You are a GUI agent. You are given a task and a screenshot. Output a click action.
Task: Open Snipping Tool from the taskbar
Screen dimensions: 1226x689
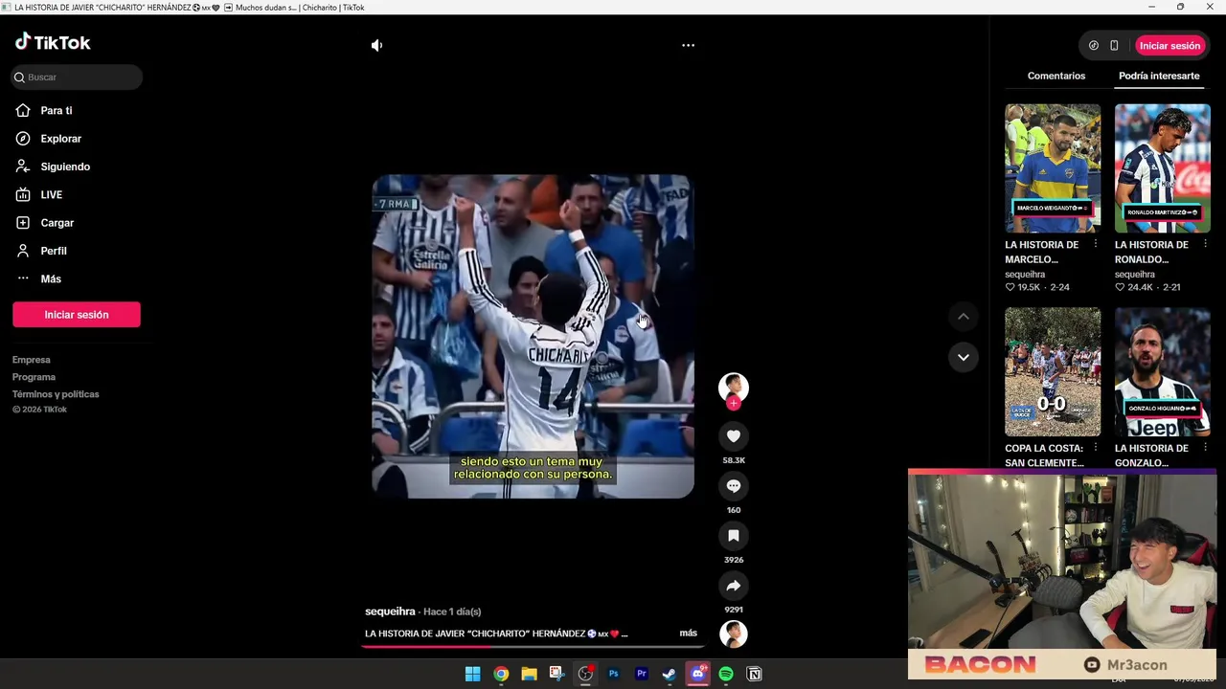pyautogui.click(x=556, y=674)
